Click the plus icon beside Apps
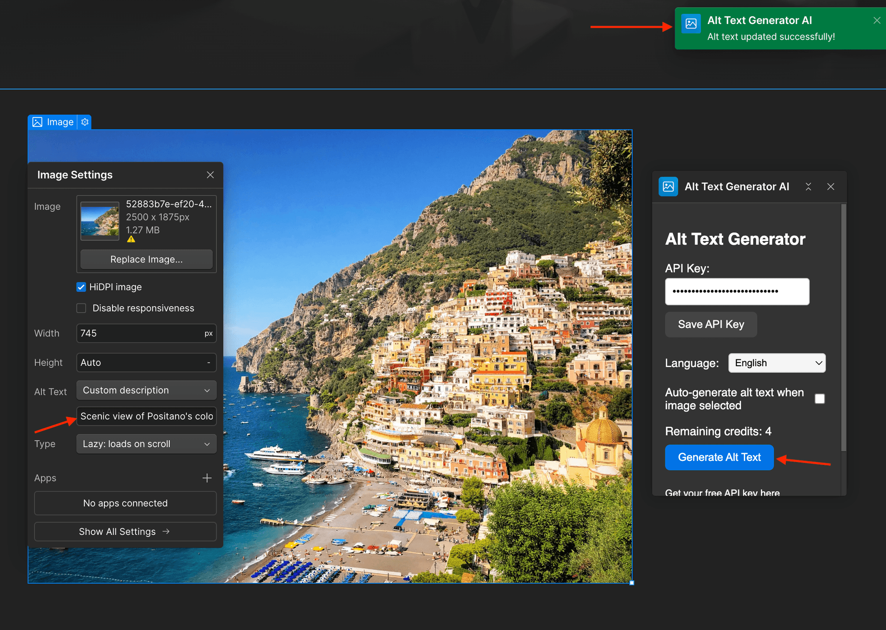 pos(207,478)
